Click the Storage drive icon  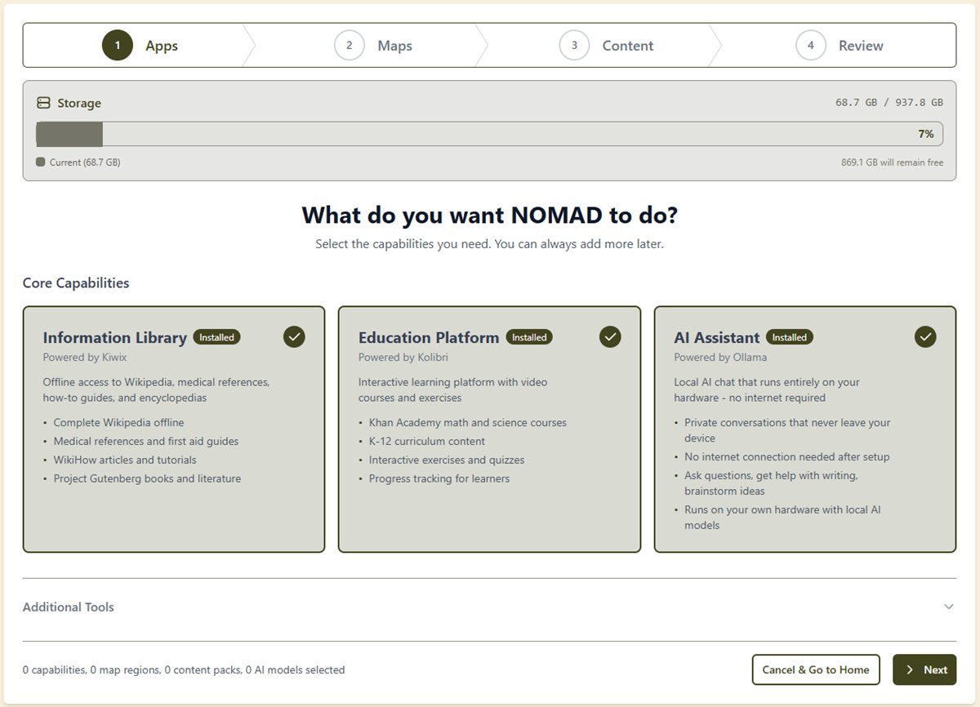point(43,102)
